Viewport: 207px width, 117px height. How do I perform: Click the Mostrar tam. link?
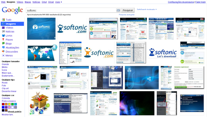tap(8, 115)
